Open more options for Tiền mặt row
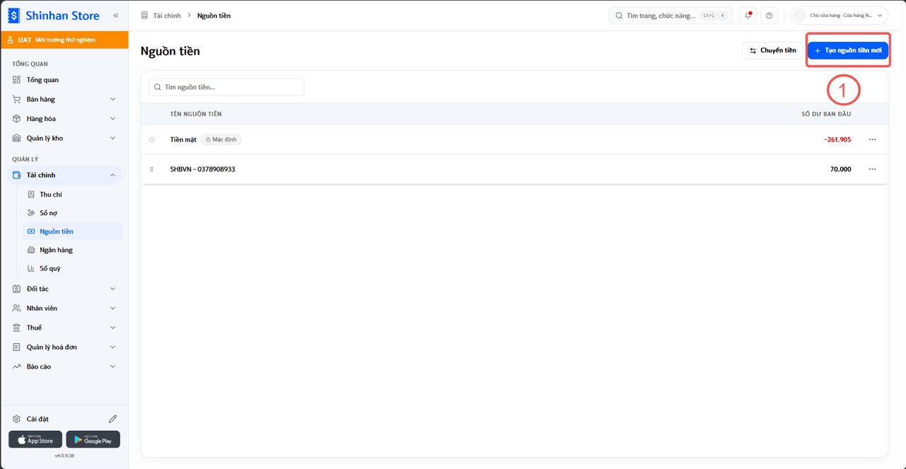The image size is (906, 469). (872, 139)
